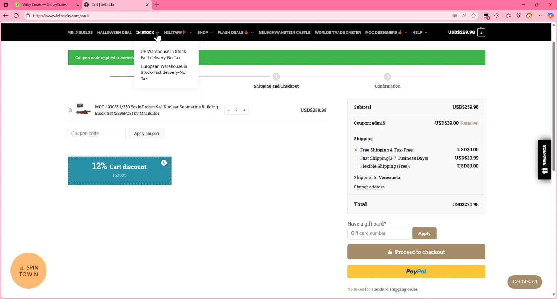
Task: Open HALLOWEEN DEAL page
Action: coord(114,33)
